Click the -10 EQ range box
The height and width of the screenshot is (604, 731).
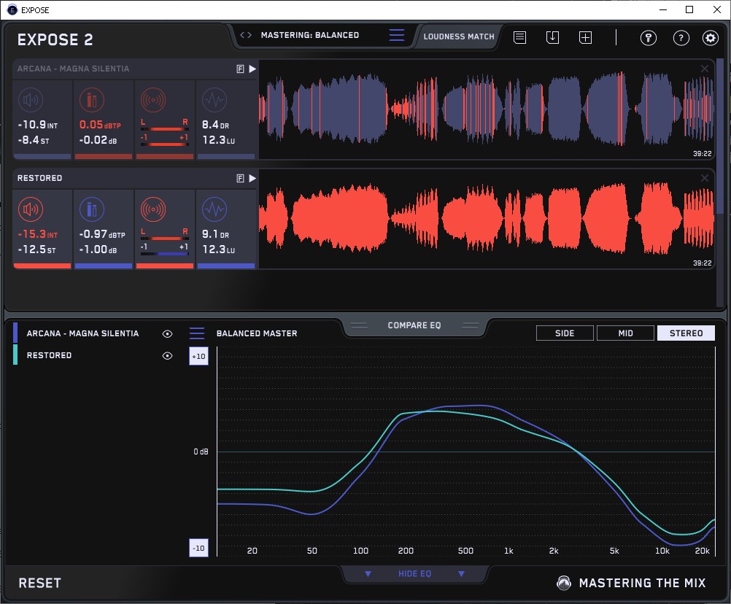198,548
